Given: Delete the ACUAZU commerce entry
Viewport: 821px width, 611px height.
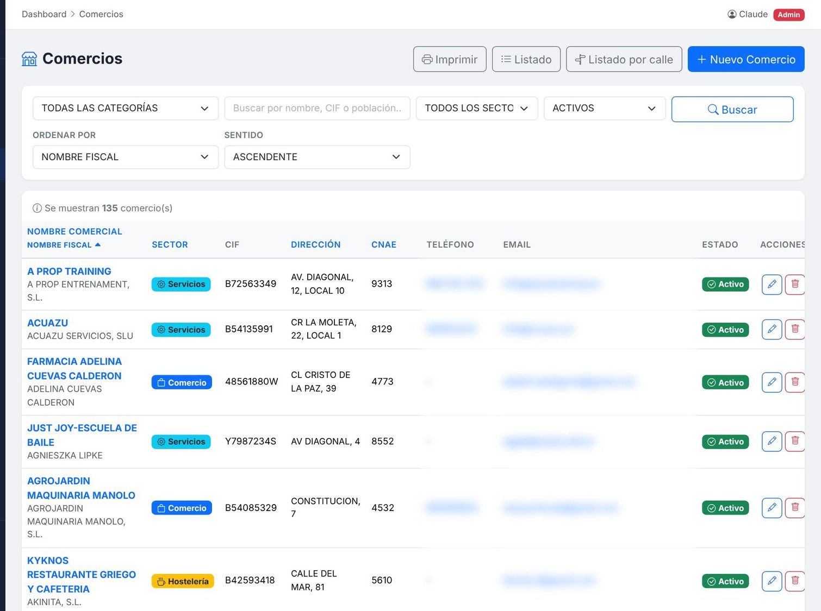Looking at the screenshot, I should [795, 329].
